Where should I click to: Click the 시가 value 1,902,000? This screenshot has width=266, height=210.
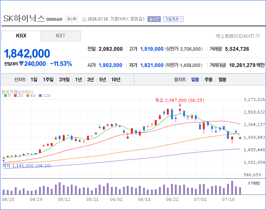coord(110,65)
